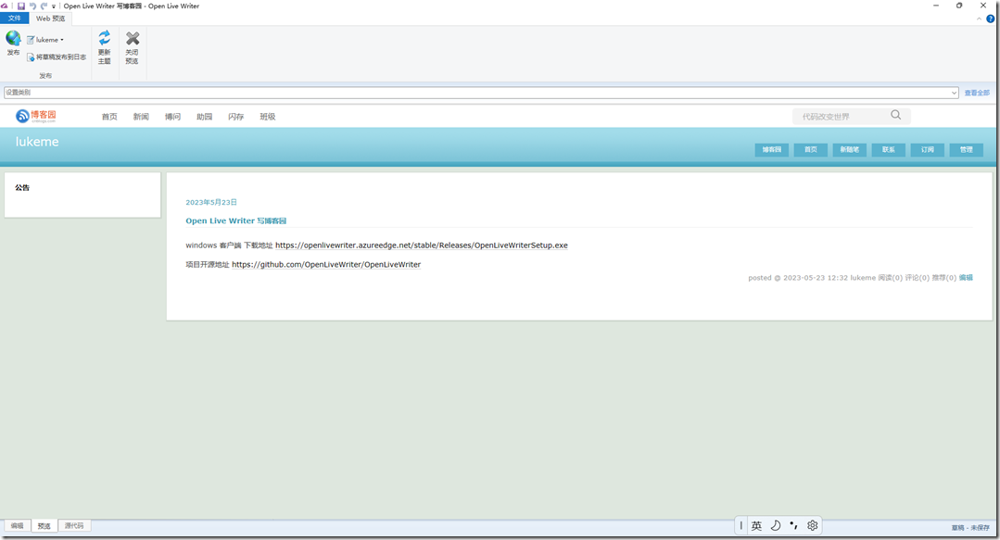Expand the quick access toolbar customize arrow
The image size is (1000, 540).
pos(54,6)
